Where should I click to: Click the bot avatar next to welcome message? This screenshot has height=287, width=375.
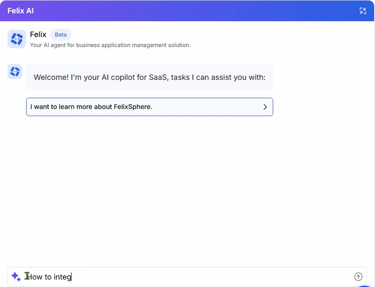pos(15,72)
